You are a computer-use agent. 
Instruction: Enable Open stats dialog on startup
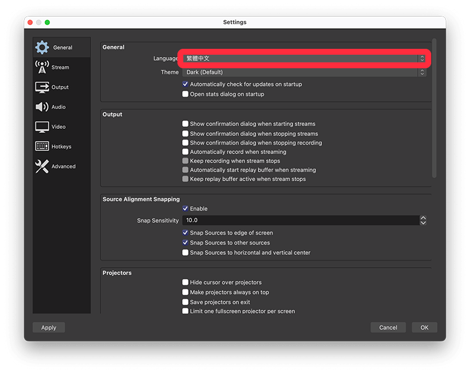click(x=185, y=94)
